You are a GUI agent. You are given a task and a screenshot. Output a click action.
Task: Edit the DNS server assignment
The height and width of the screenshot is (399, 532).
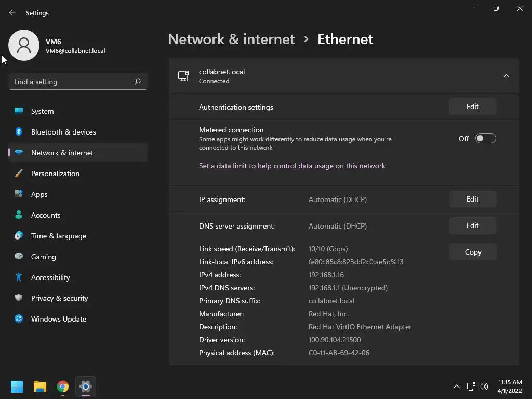point(472,226)
